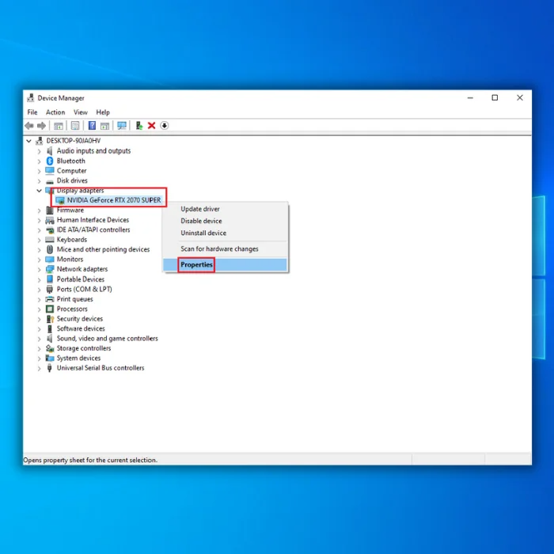
Task: Expand the Network adapters category
Action: (39, 269)
